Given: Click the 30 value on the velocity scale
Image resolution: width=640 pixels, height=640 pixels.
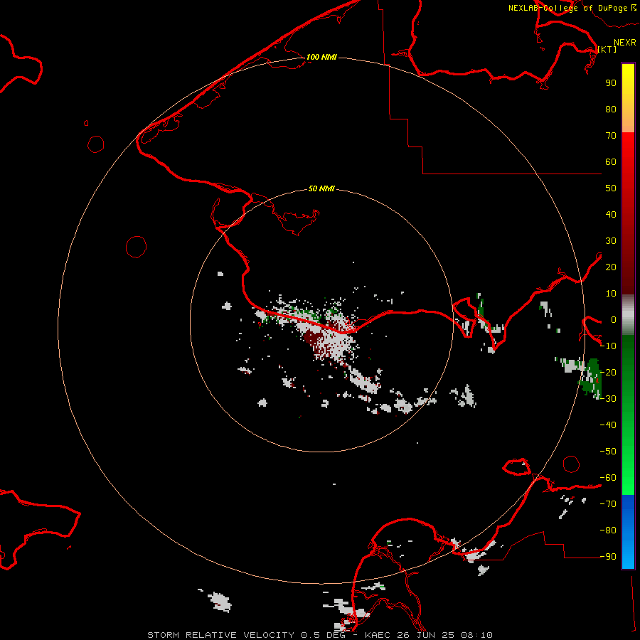Looking at the screenshot, I should click(x=611, y=241).
